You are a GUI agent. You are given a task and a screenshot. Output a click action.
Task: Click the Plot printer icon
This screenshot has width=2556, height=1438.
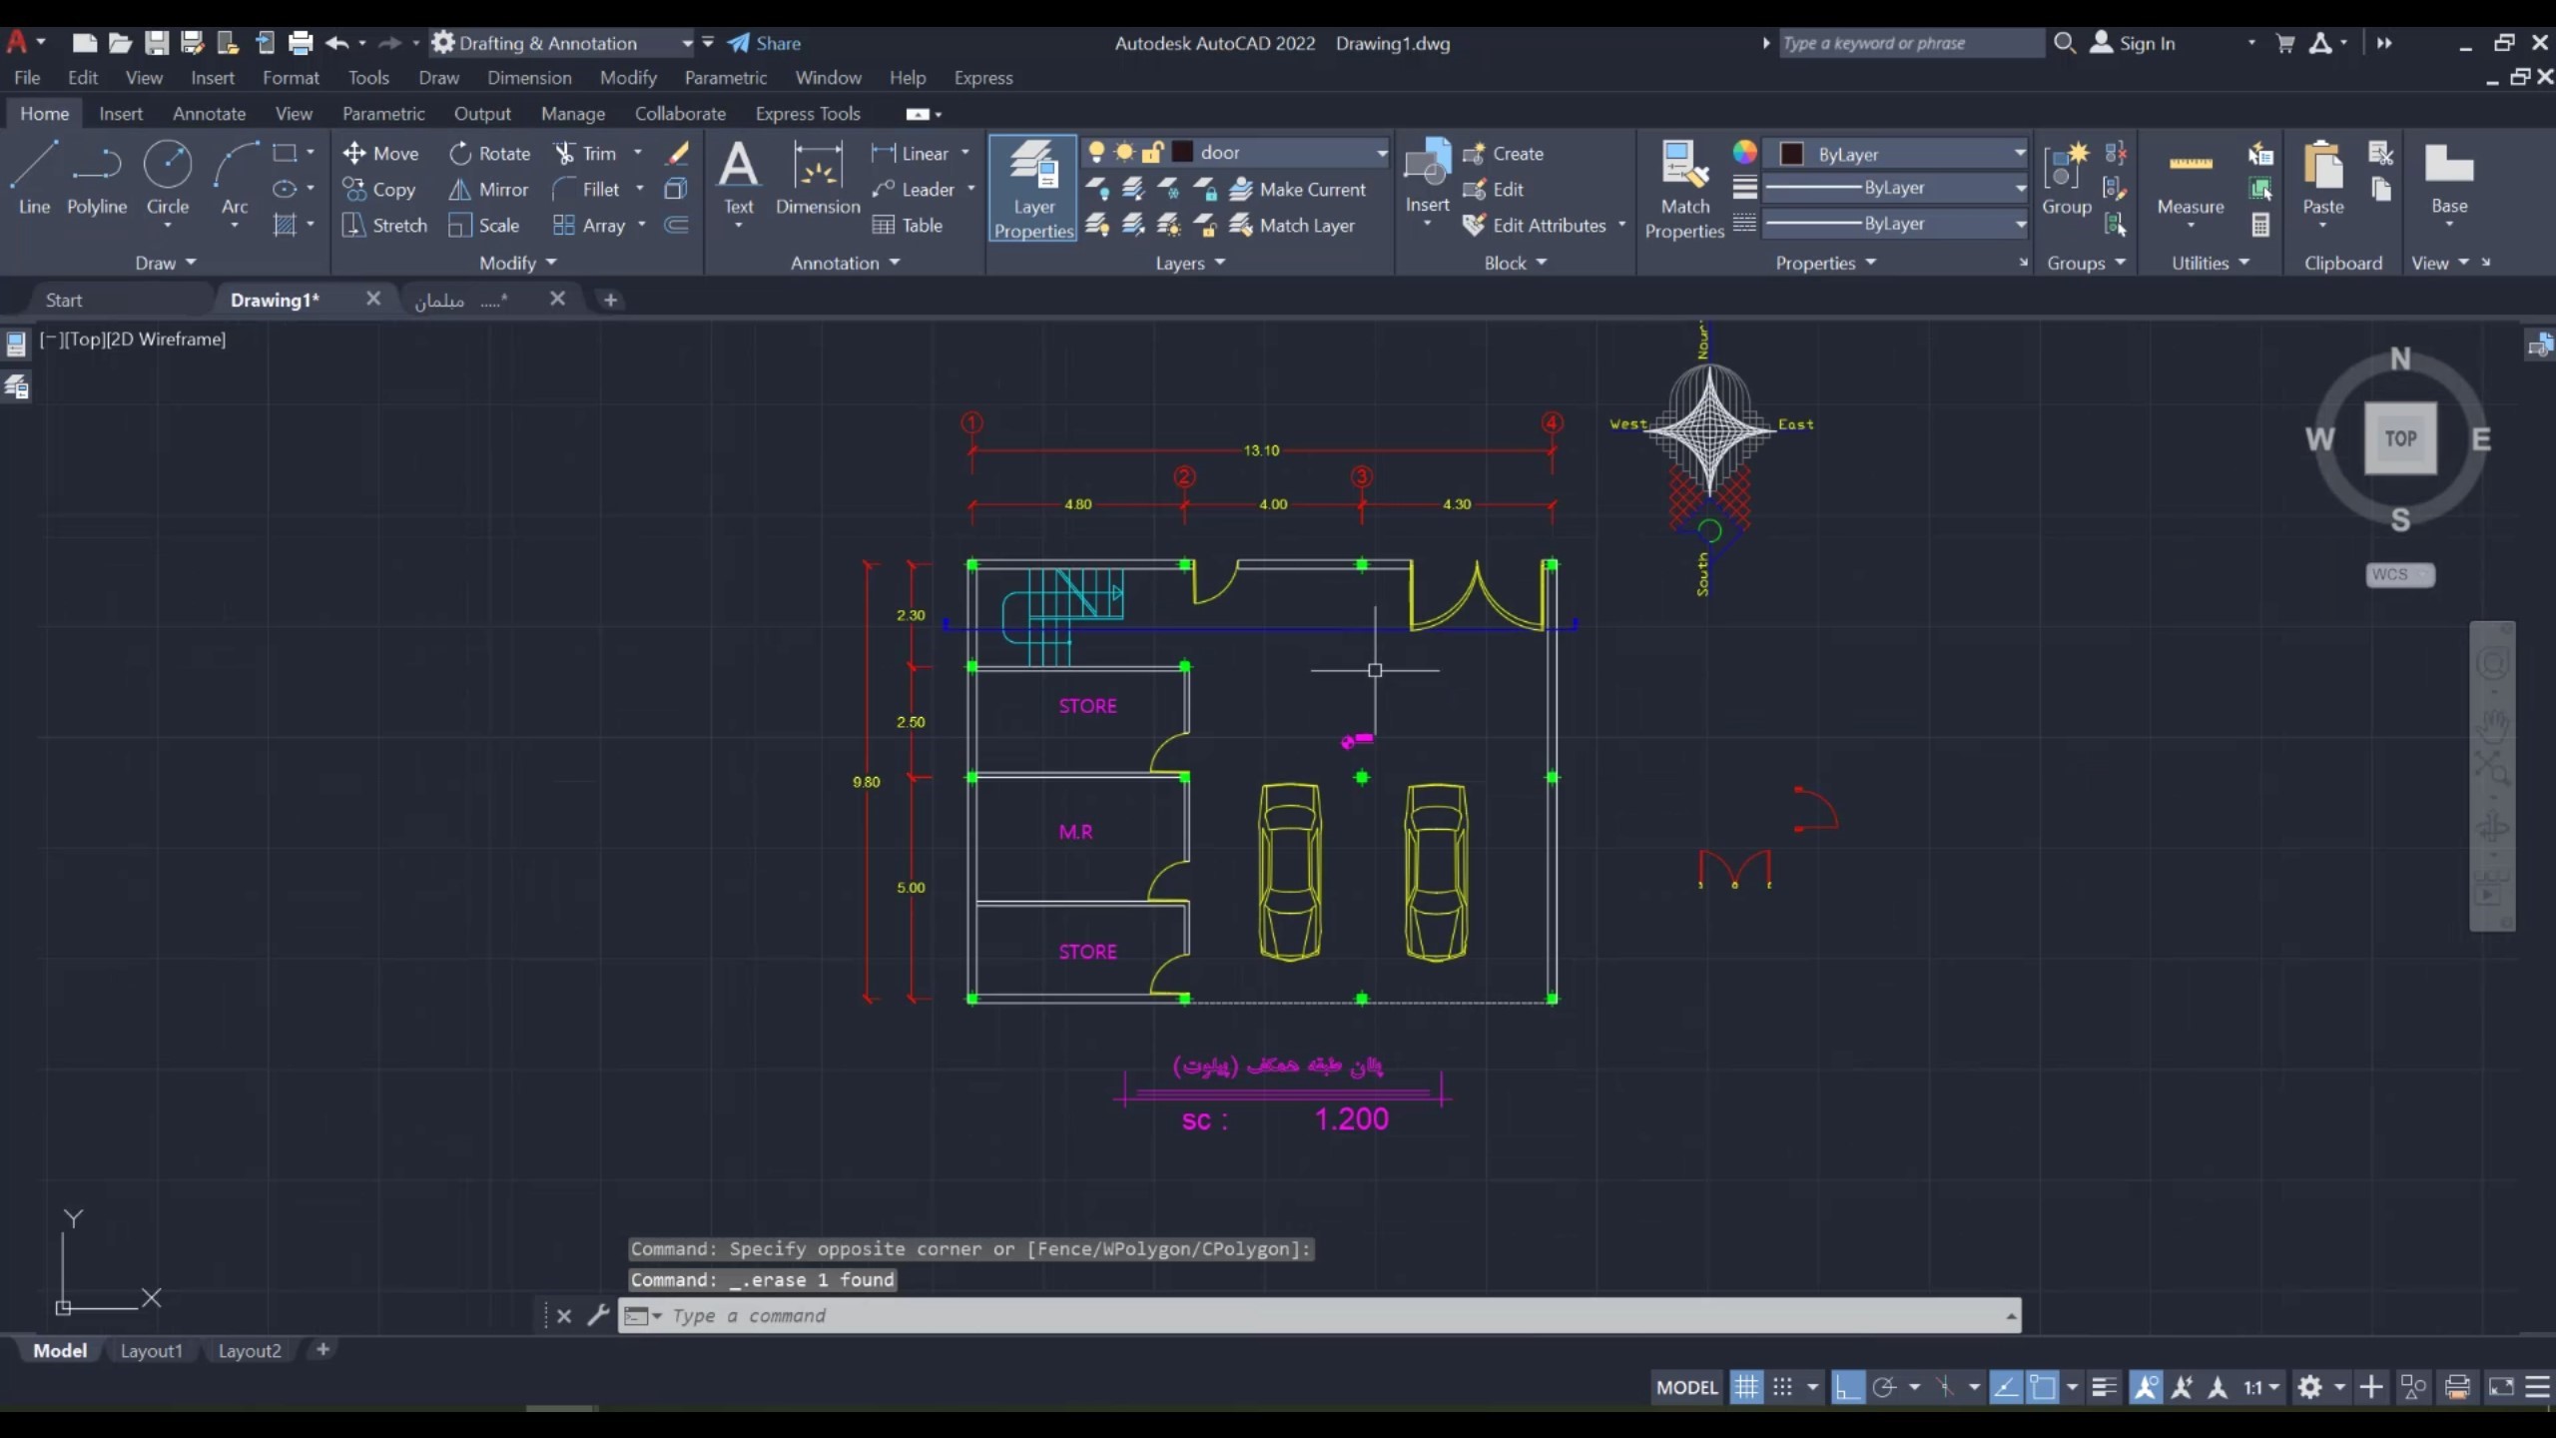pos(300,43)
